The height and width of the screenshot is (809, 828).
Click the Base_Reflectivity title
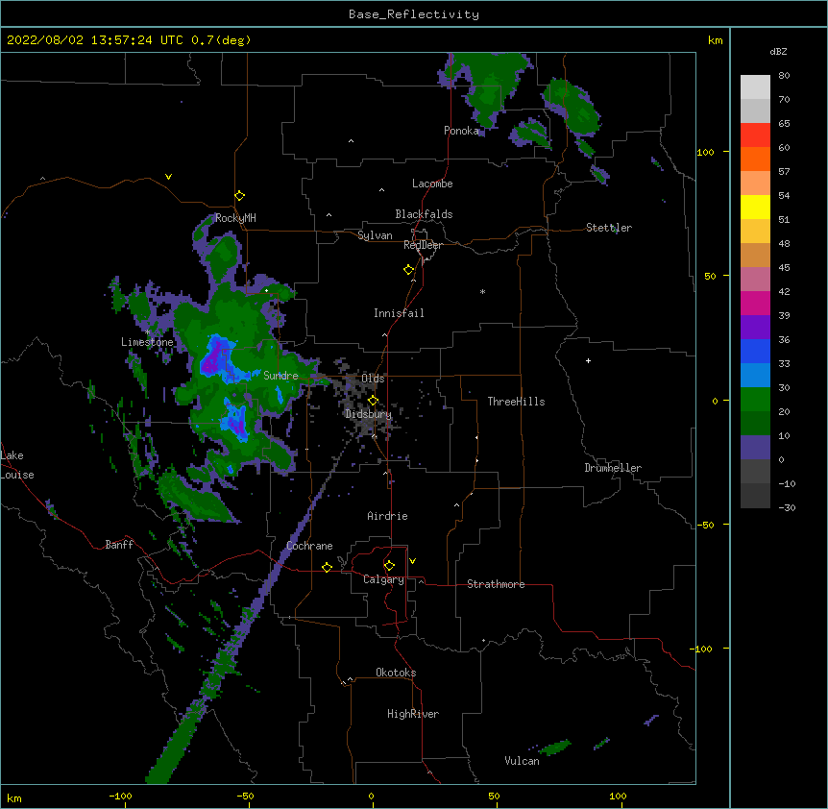coord(414,14)
